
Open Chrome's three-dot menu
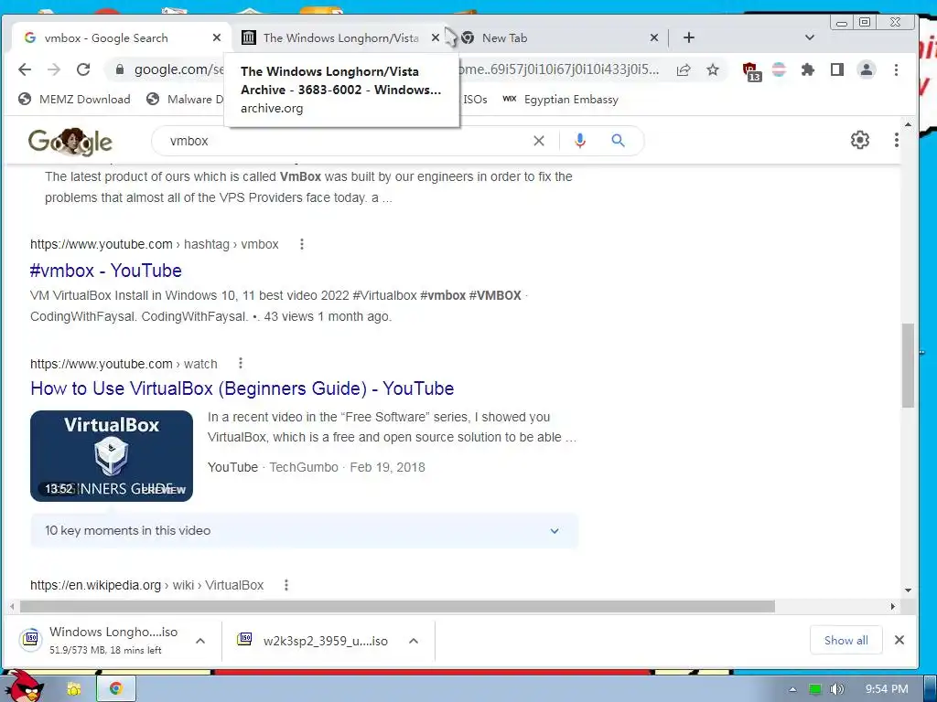tap(896, 69)
